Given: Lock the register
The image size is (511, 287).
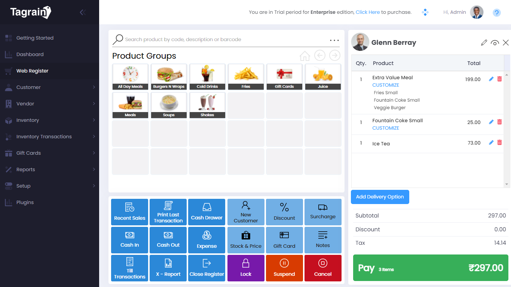Looking at the screenshot, I should point(245,268).
